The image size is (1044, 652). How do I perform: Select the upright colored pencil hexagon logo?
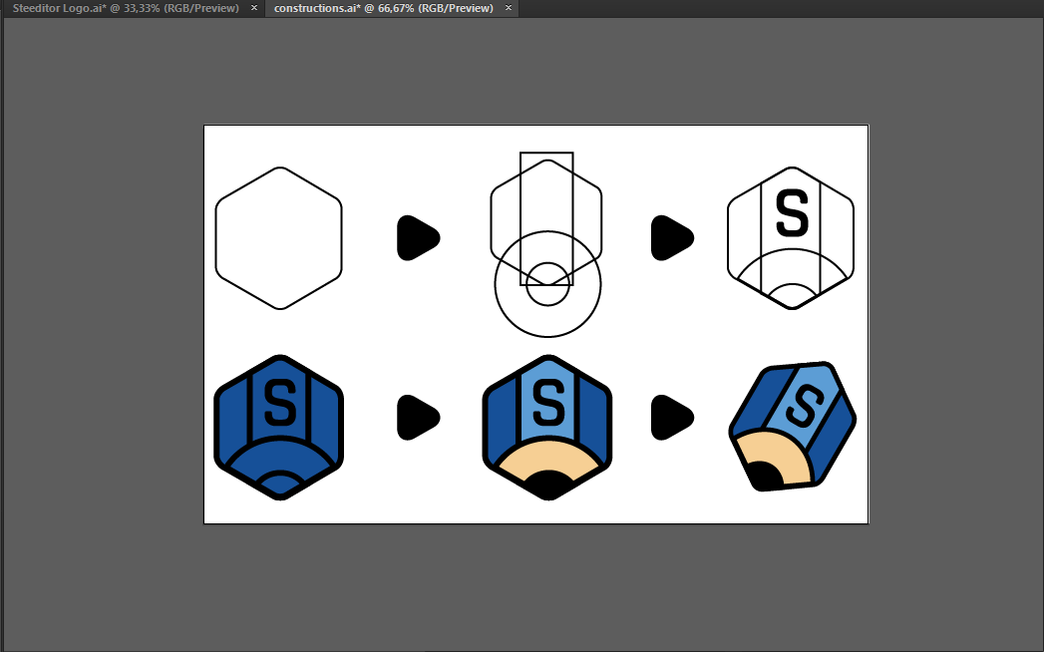pyautogui.click(x=547, y=428)
